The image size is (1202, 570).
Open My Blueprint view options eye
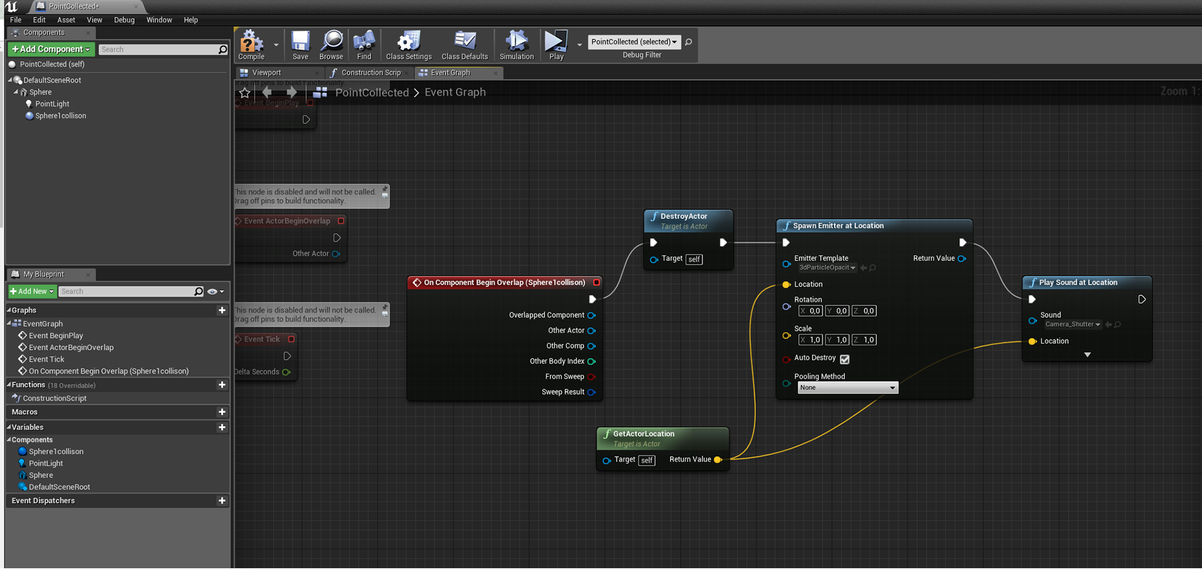click(215, 292)
